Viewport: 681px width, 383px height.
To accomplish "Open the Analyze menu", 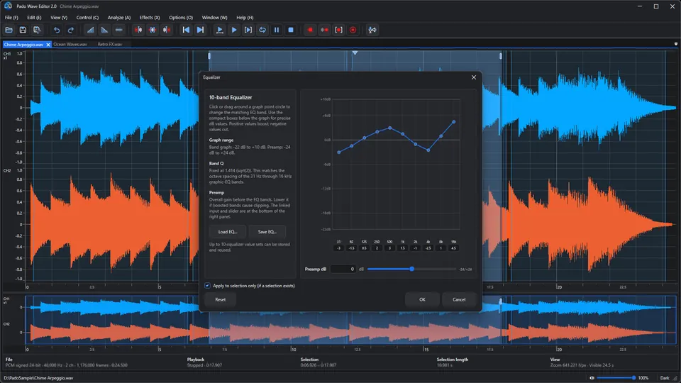I will click(119, 17).
